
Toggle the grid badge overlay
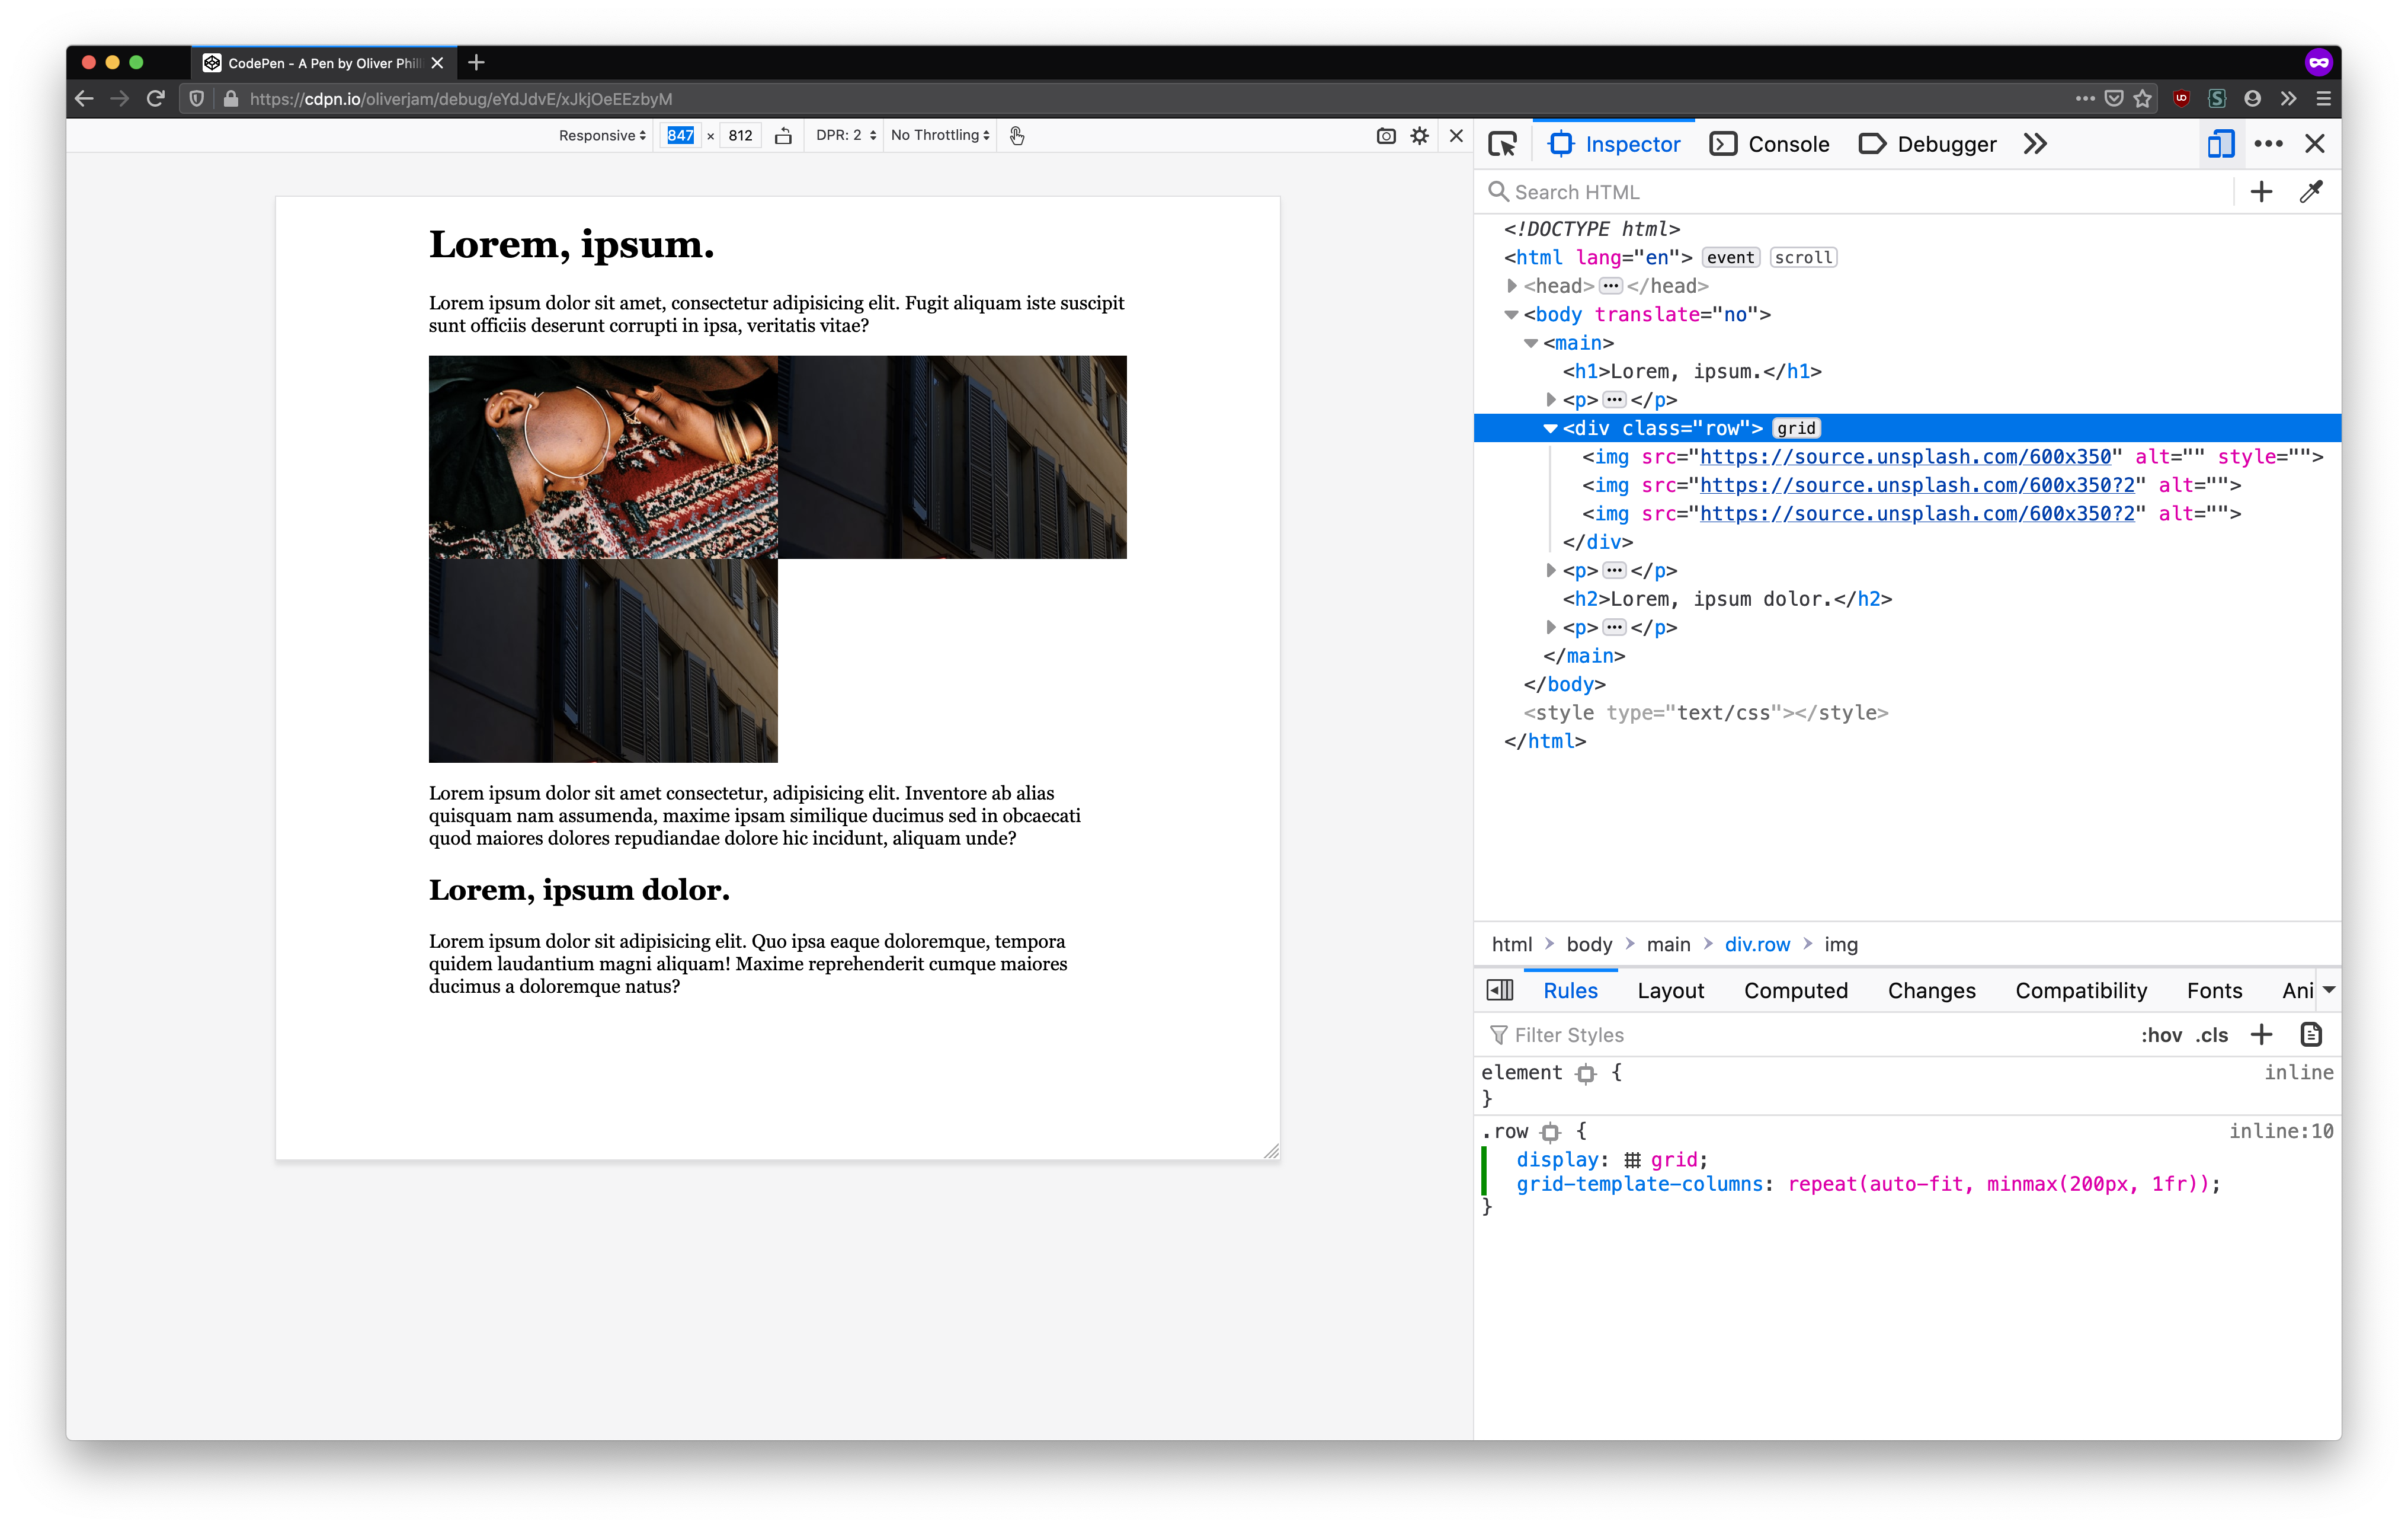click(1795, 428)
